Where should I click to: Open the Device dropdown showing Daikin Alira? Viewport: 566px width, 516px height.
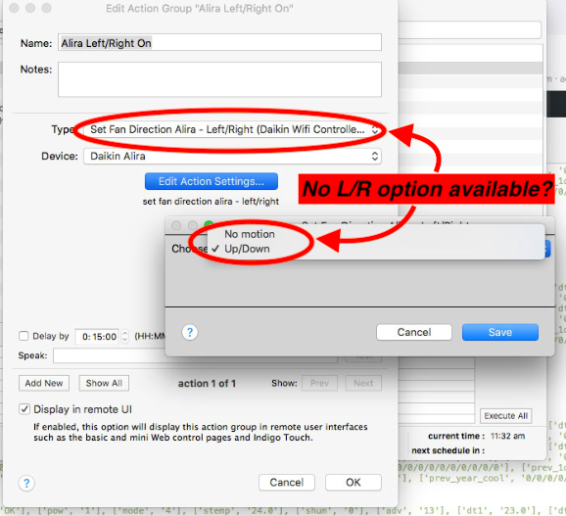click(x=232, y=157)
